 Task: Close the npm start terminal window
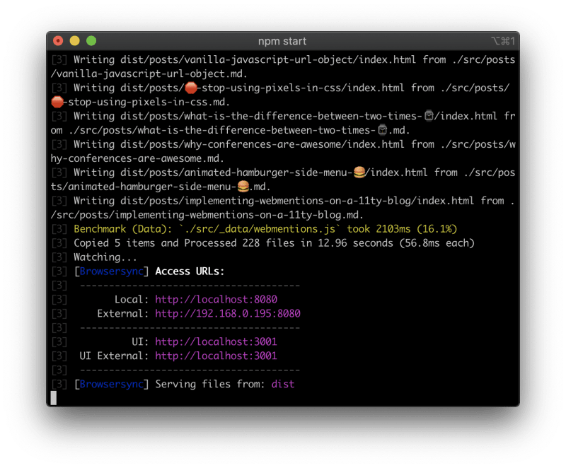pos(58,41)
